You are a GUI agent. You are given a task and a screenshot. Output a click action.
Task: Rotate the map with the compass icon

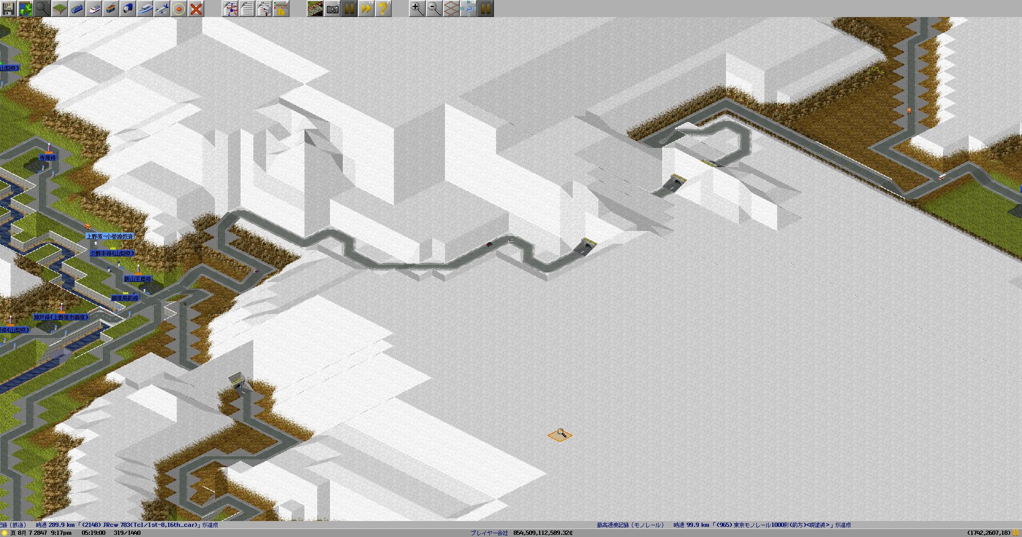click(x=468, y=9)
